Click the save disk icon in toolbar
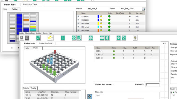The height and width of the screenshot is (99, 177). 22,38
